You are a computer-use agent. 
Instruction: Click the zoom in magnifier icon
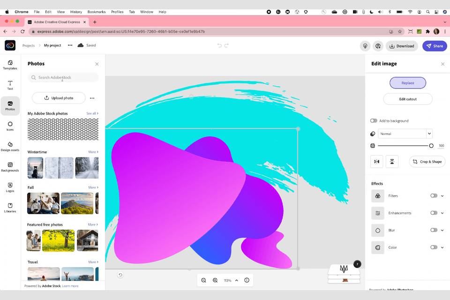[215, 280]
